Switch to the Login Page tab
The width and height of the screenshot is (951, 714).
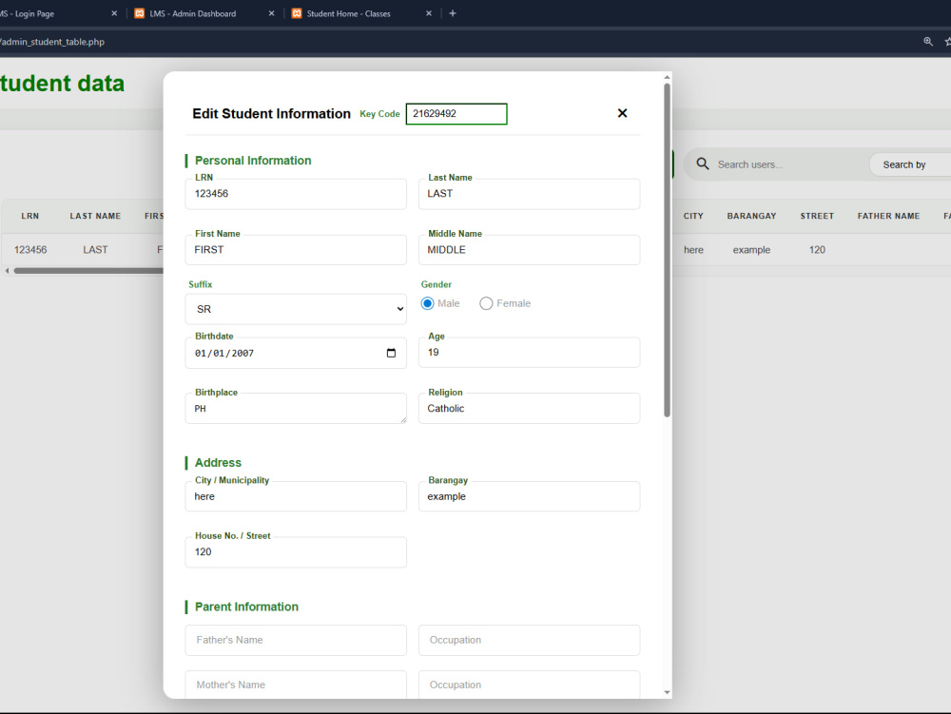tap(28, 13)
